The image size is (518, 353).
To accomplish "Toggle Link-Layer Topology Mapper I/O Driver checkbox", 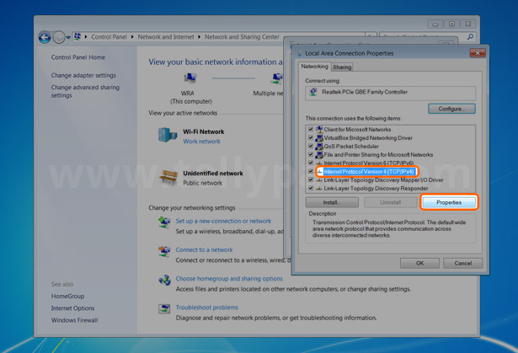I will click(311, 179).
